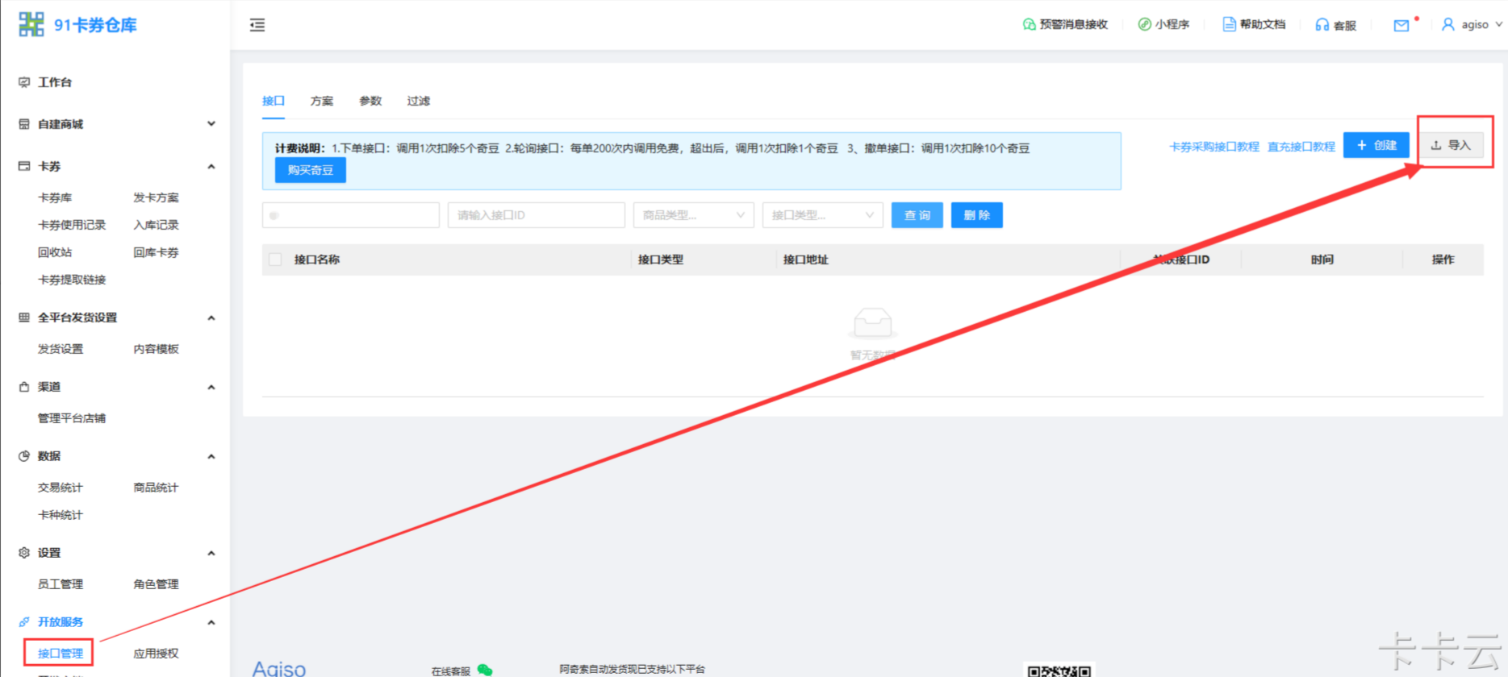The width and height of the screenshot is (1508, 677).
Task: Open 接口管理 menu item
Action: (x=61, y=654)
